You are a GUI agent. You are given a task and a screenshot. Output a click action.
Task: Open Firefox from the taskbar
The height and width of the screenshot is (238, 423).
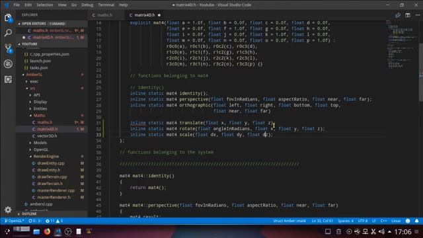point(47,231)
